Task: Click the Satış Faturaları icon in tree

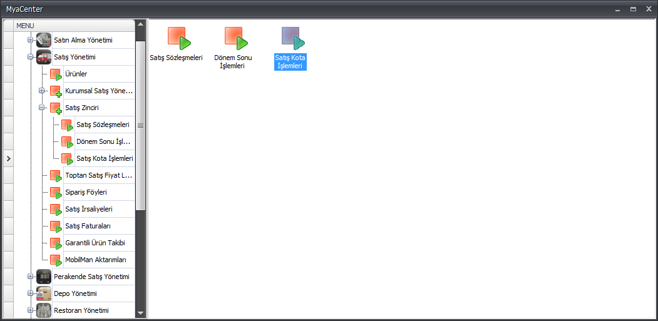Action: 56,226
